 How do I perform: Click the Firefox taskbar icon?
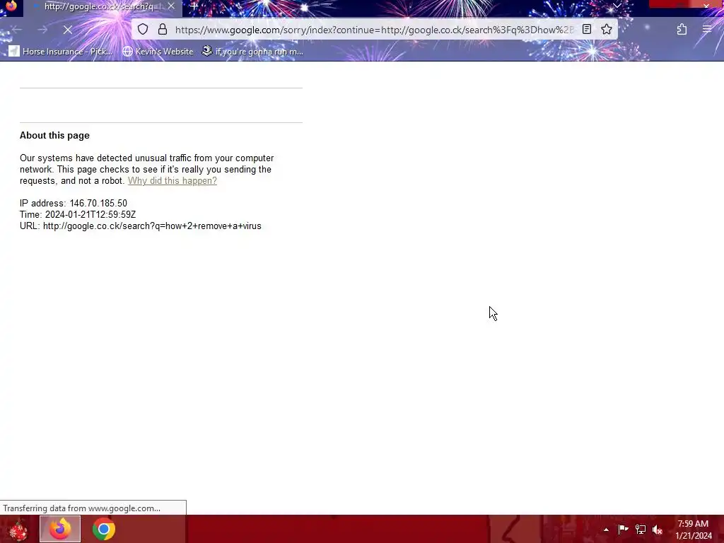(x=60, y=529)
